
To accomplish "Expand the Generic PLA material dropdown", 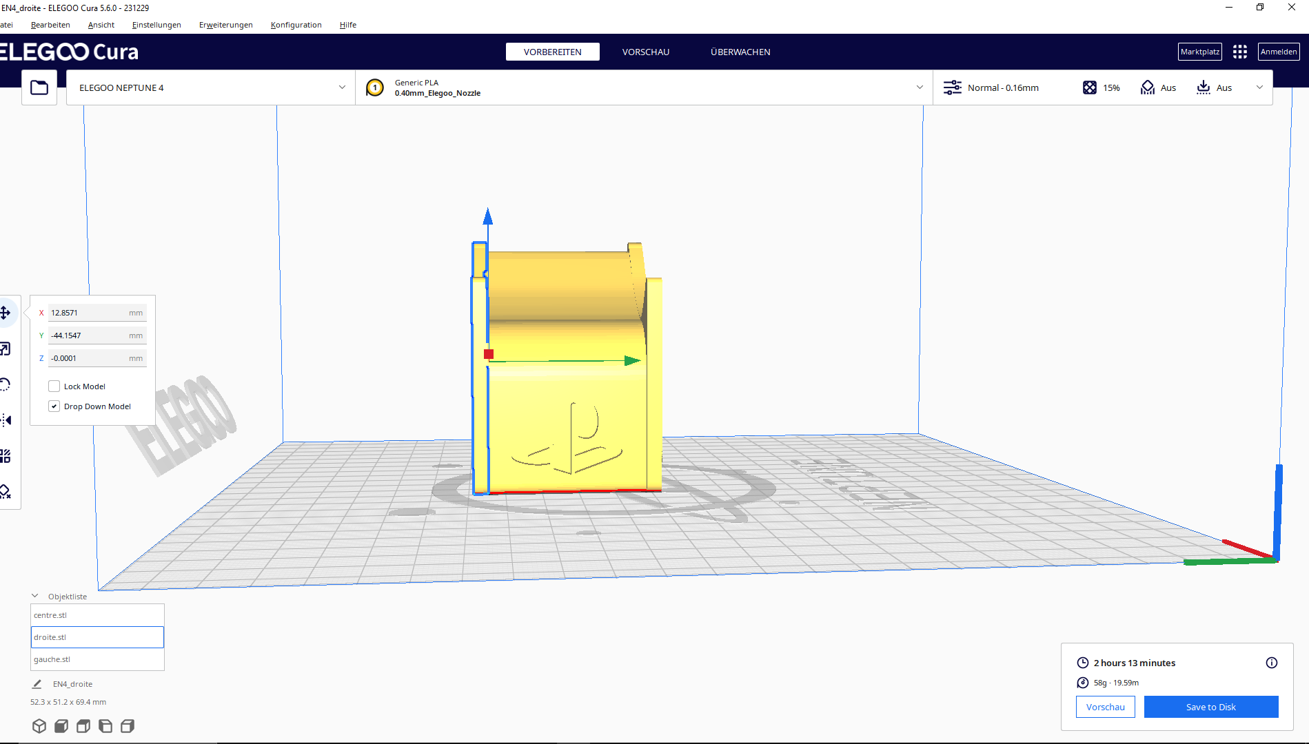I will coord(645,87).
